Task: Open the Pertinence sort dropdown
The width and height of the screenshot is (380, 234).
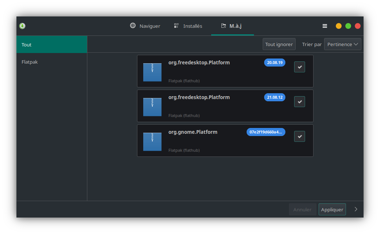Action: pyautogui.click(x=342, y=44)
